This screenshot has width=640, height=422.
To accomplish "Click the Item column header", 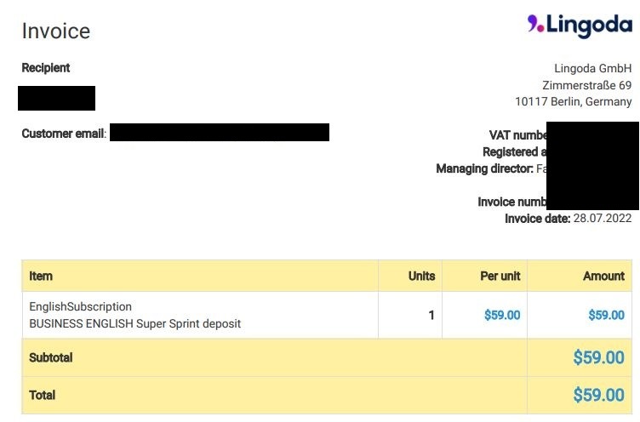I will pyautogui.click(x=41, y=276).
